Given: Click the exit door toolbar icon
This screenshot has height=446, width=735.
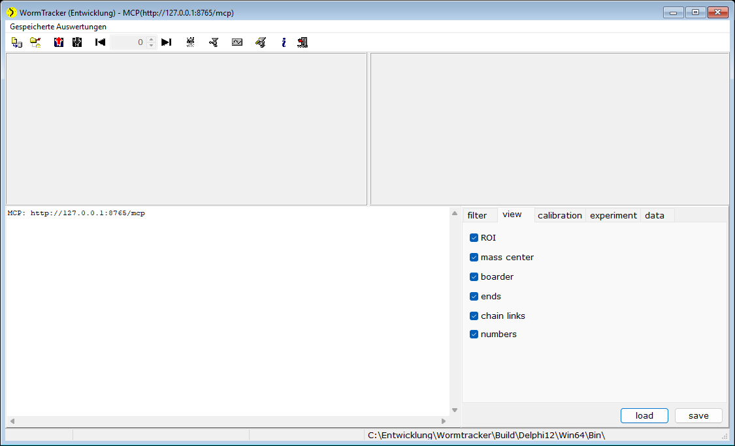Looking at the screenshot, I should pyautogui.click(x=302, y=42).
